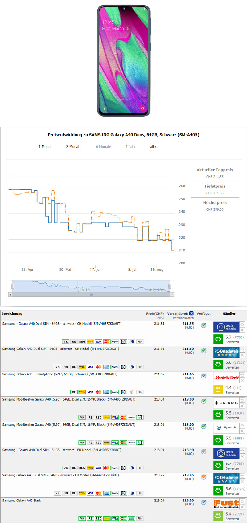
Task: Click the Galaxy A40 product image
Action: (x=124, y=61)
